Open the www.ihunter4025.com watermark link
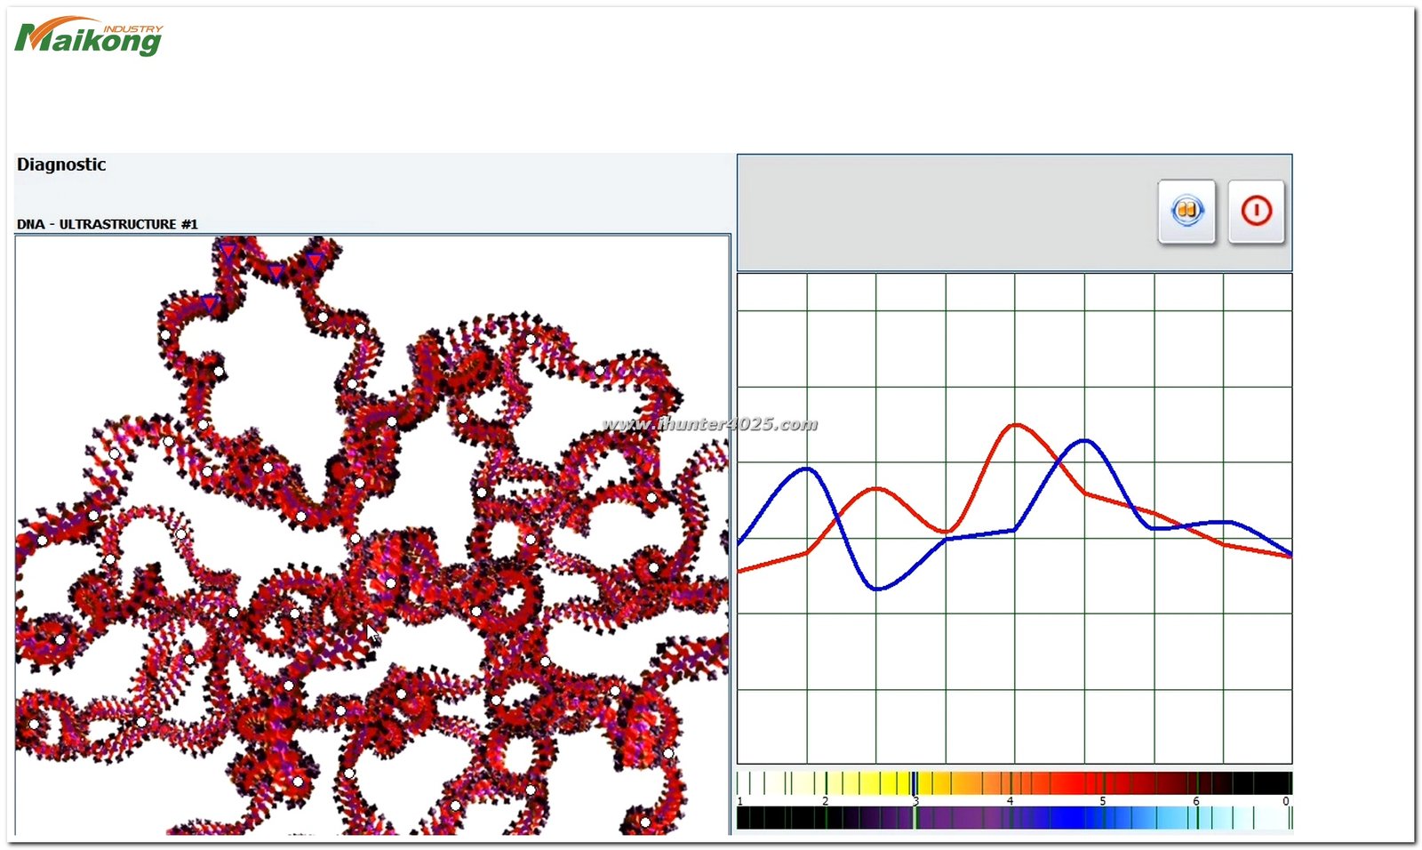 tap(709, 424)
